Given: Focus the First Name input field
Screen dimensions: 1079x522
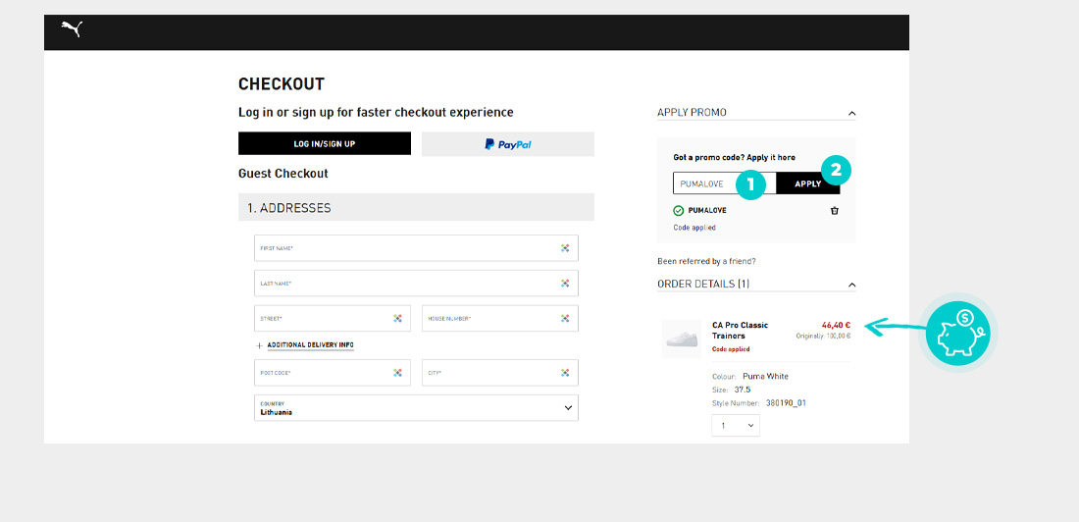Looking at the screenshot, I should click(416, 248).
